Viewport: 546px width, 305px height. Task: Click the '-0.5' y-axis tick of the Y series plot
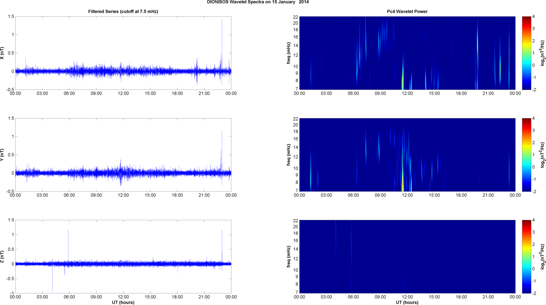click(10, 191)
